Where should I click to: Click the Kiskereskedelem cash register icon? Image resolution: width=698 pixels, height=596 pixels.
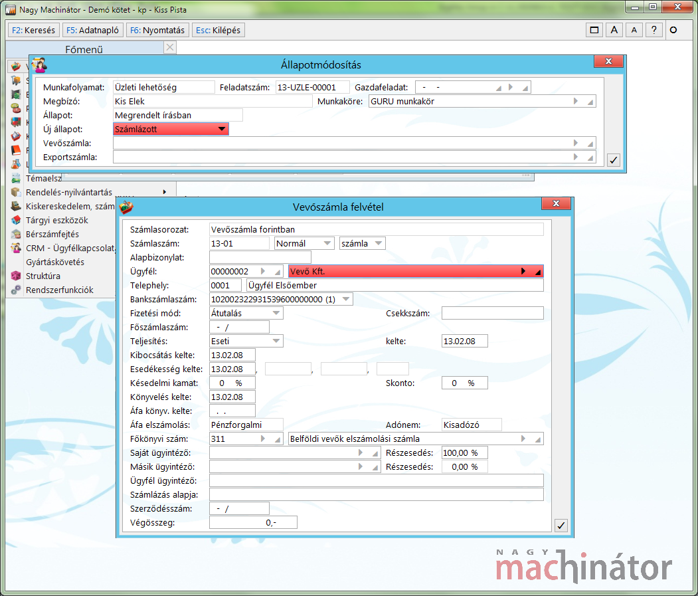click(15, 206)
